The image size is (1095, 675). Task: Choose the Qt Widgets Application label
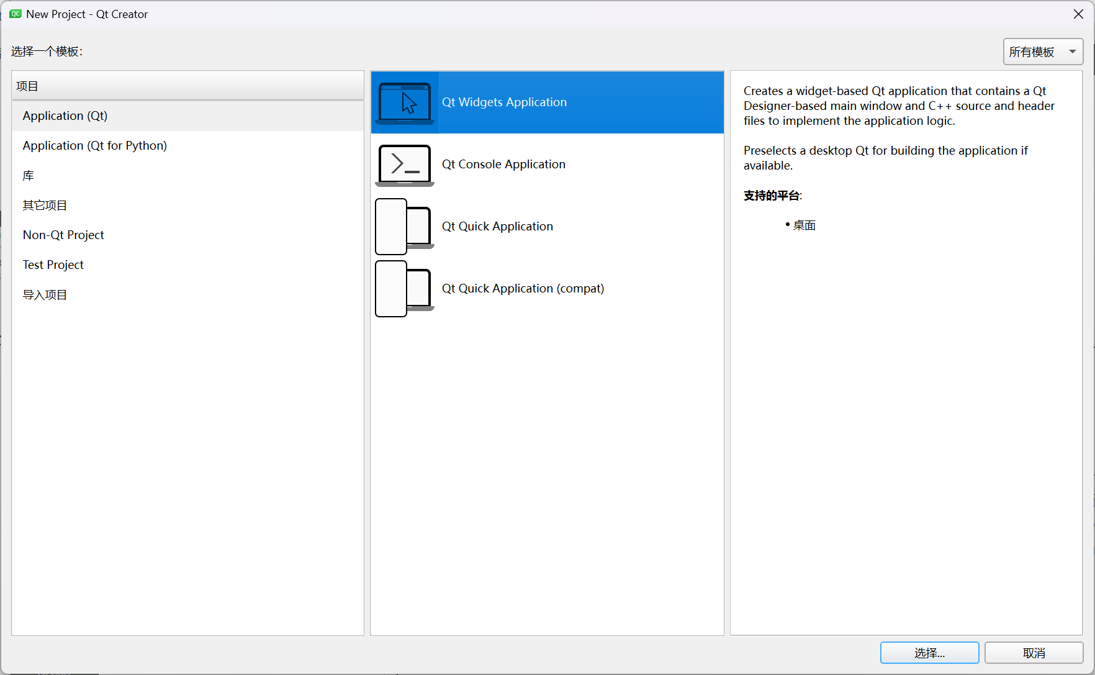pos(504,102)
